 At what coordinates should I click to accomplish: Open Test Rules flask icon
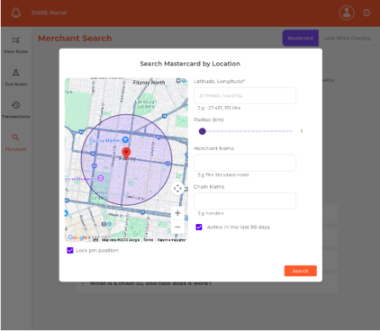[16, 73]
